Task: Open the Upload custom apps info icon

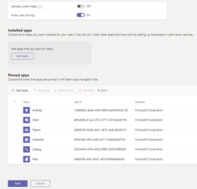Action: [40, 7]
